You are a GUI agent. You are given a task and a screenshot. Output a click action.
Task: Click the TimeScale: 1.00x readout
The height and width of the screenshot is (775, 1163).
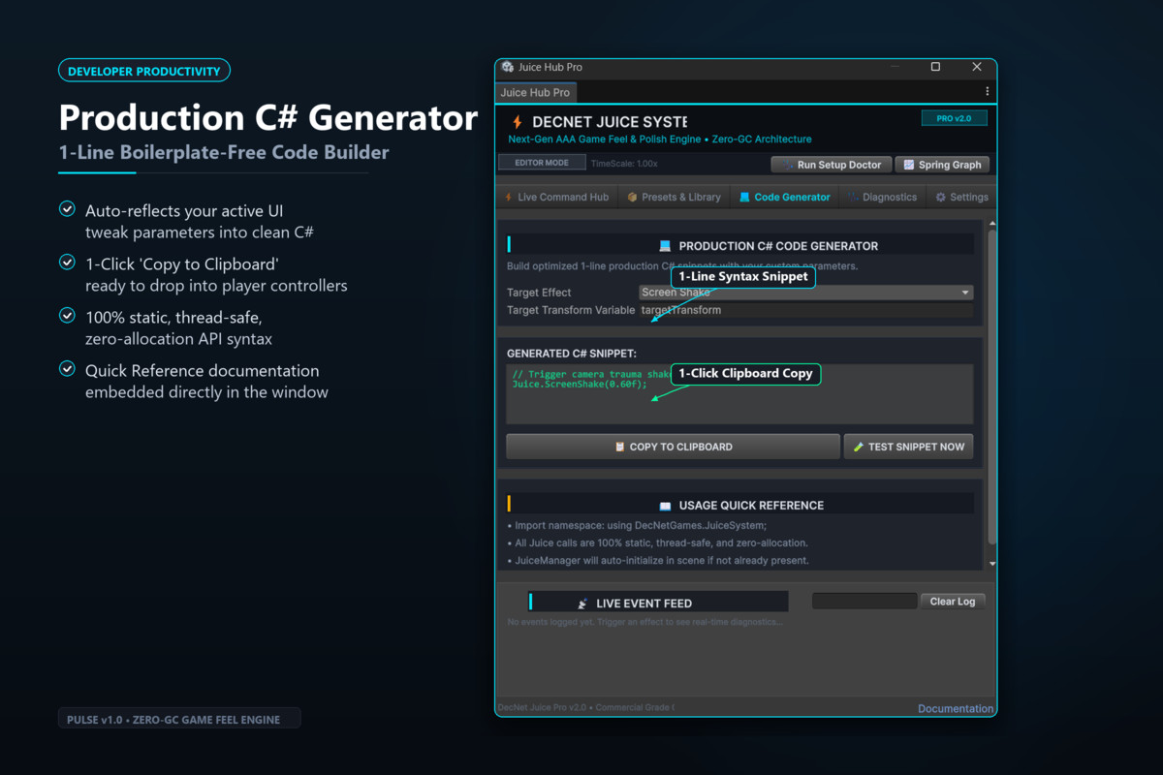pyautogui.click(x=624, y=164)
